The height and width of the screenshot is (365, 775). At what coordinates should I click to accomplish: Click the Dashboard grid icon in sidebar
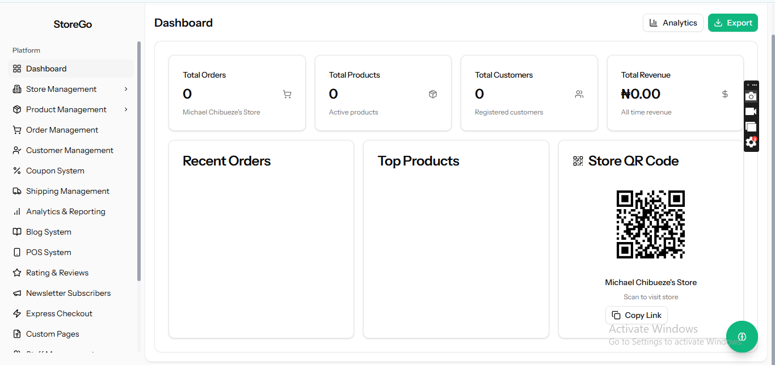(17, 69)
